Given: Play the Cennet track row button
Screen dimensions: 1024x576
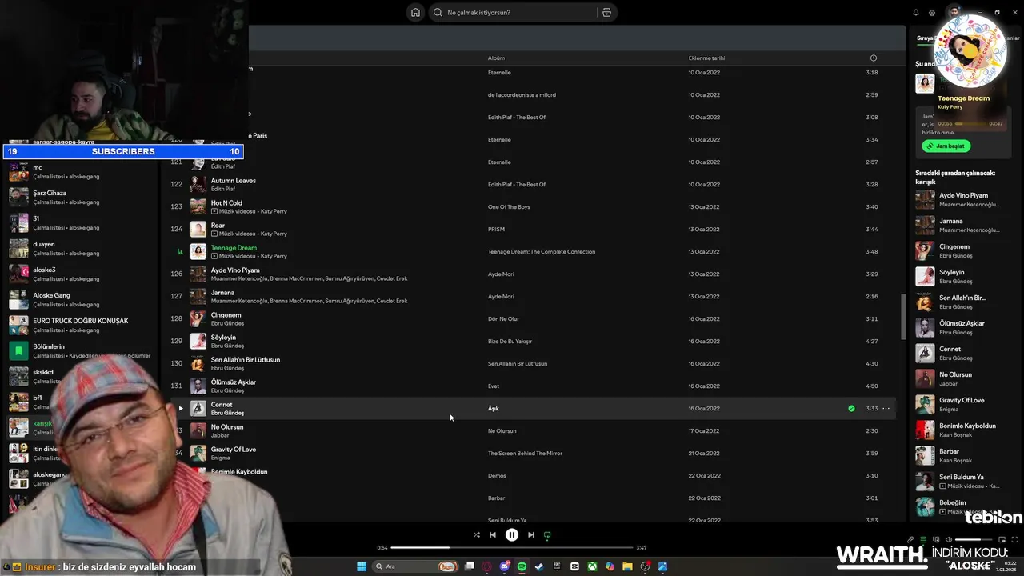Looking at the screenshot, I should point(181,408).
